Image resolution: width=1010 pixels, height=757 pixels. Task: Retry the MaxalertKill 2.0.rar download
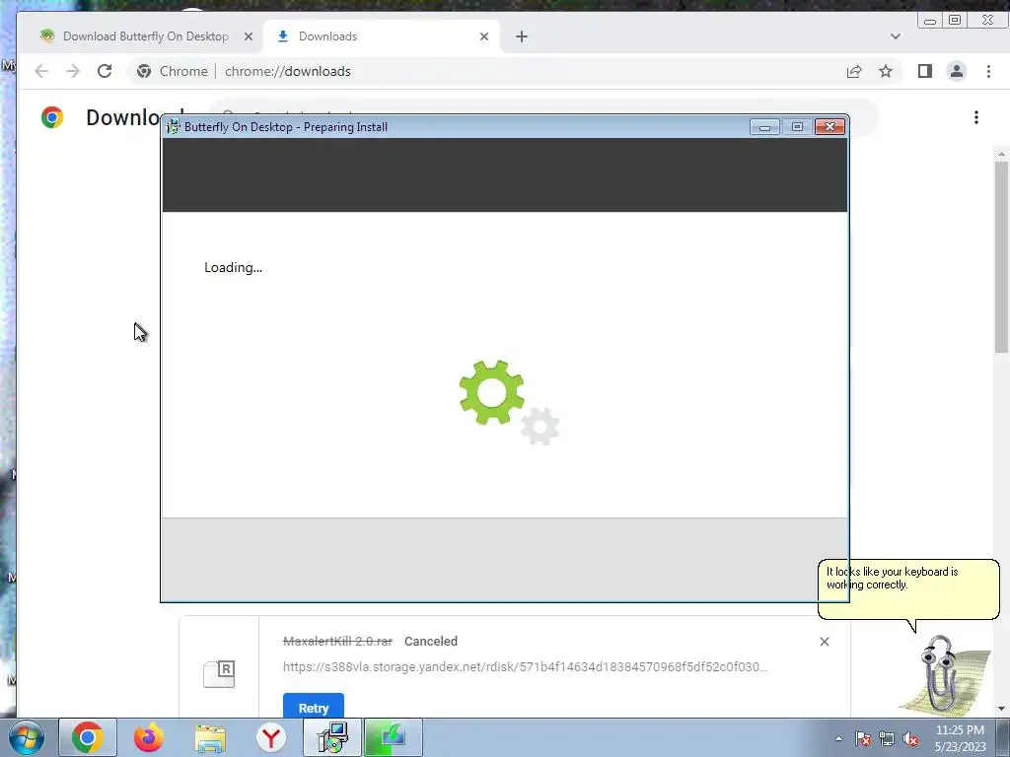pyautogui.click(x=313, y=707)
